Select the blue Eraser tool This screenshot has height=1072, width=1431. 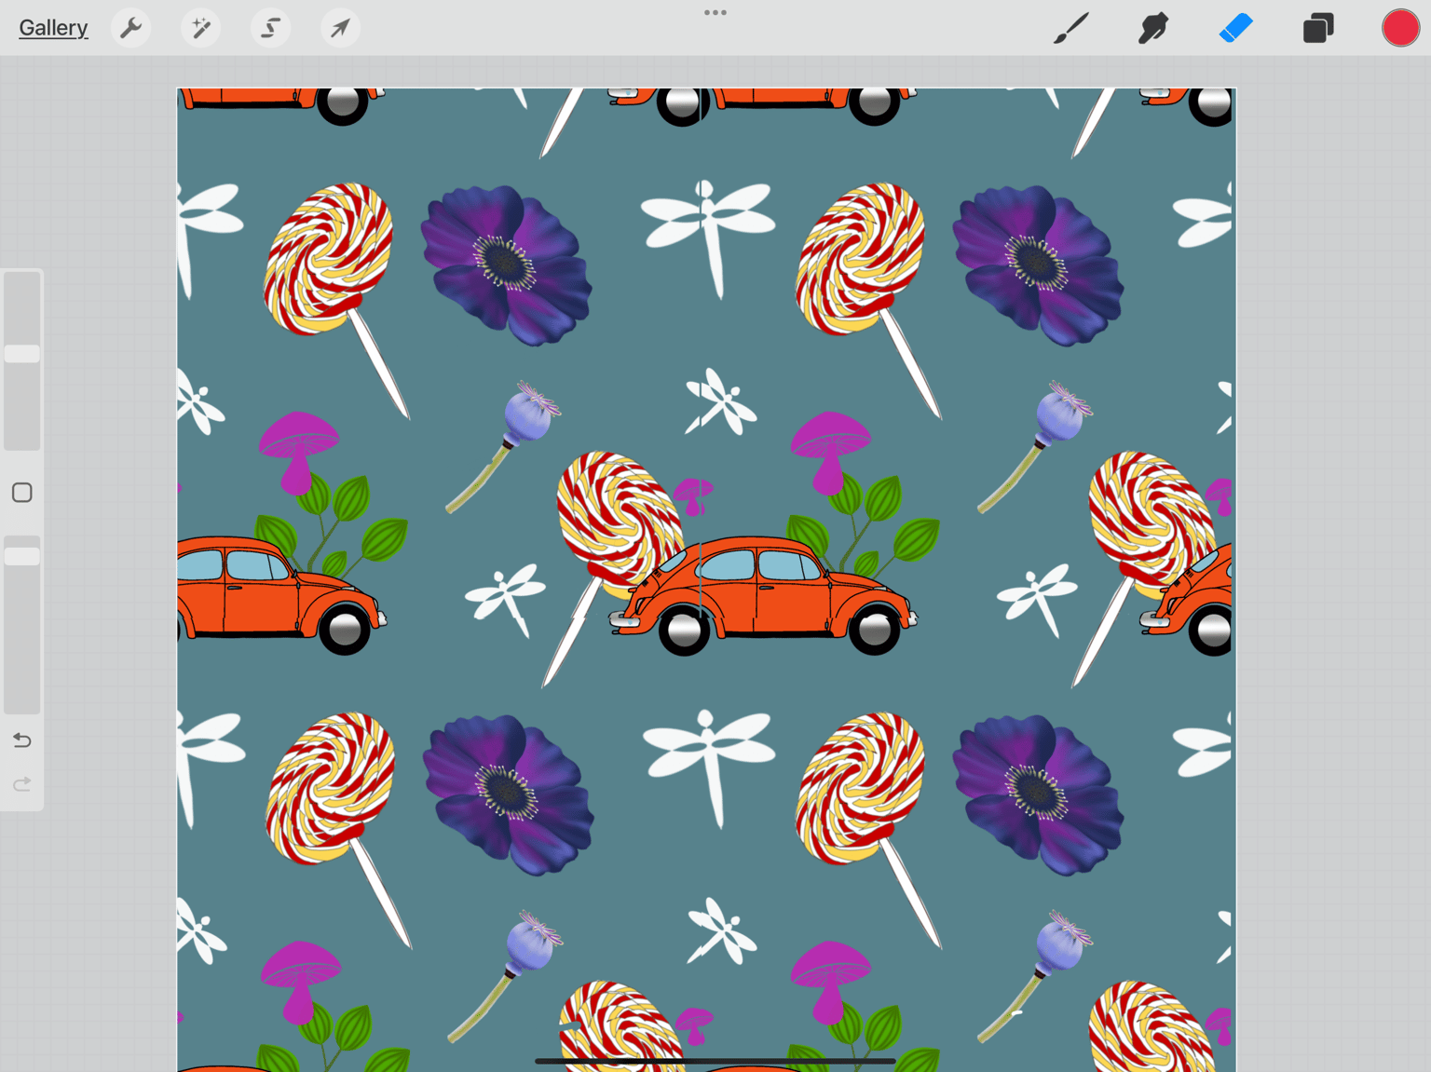point(1235,28)
